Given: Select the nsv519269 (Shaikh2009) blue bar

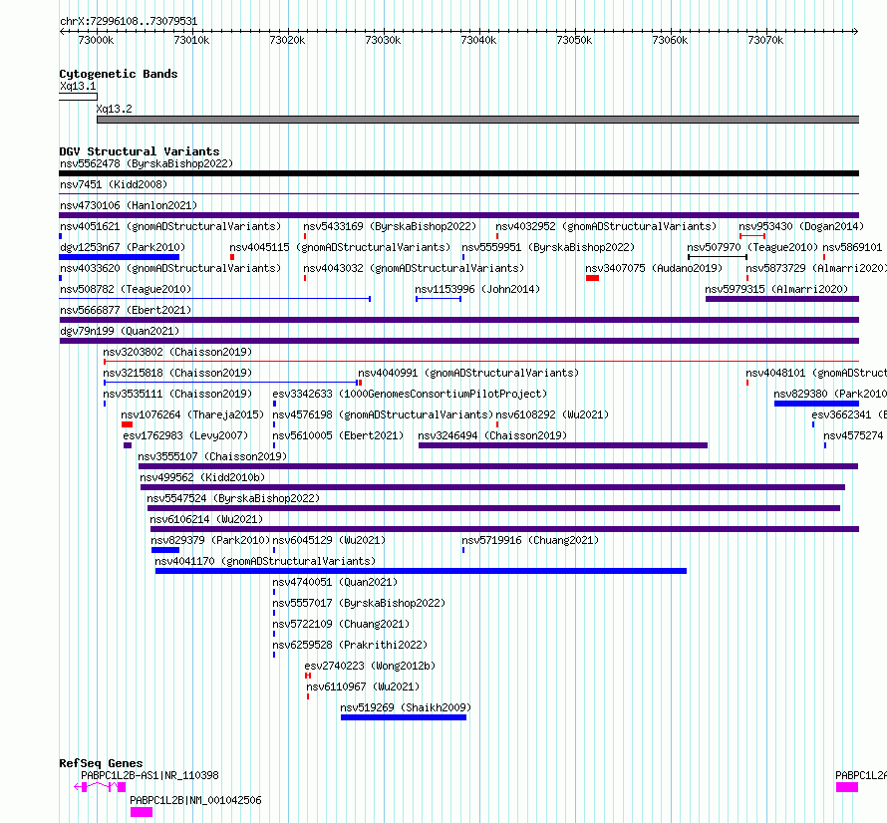Looking at the screenshot, I should click(404, 717).
